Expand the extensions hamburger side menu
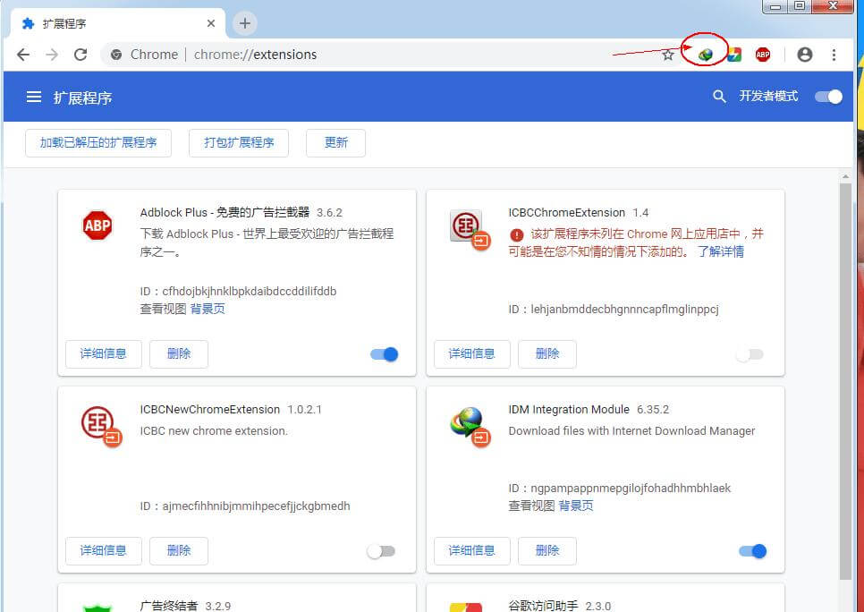Viewport: 864px width, 612px height. (34, 97)
